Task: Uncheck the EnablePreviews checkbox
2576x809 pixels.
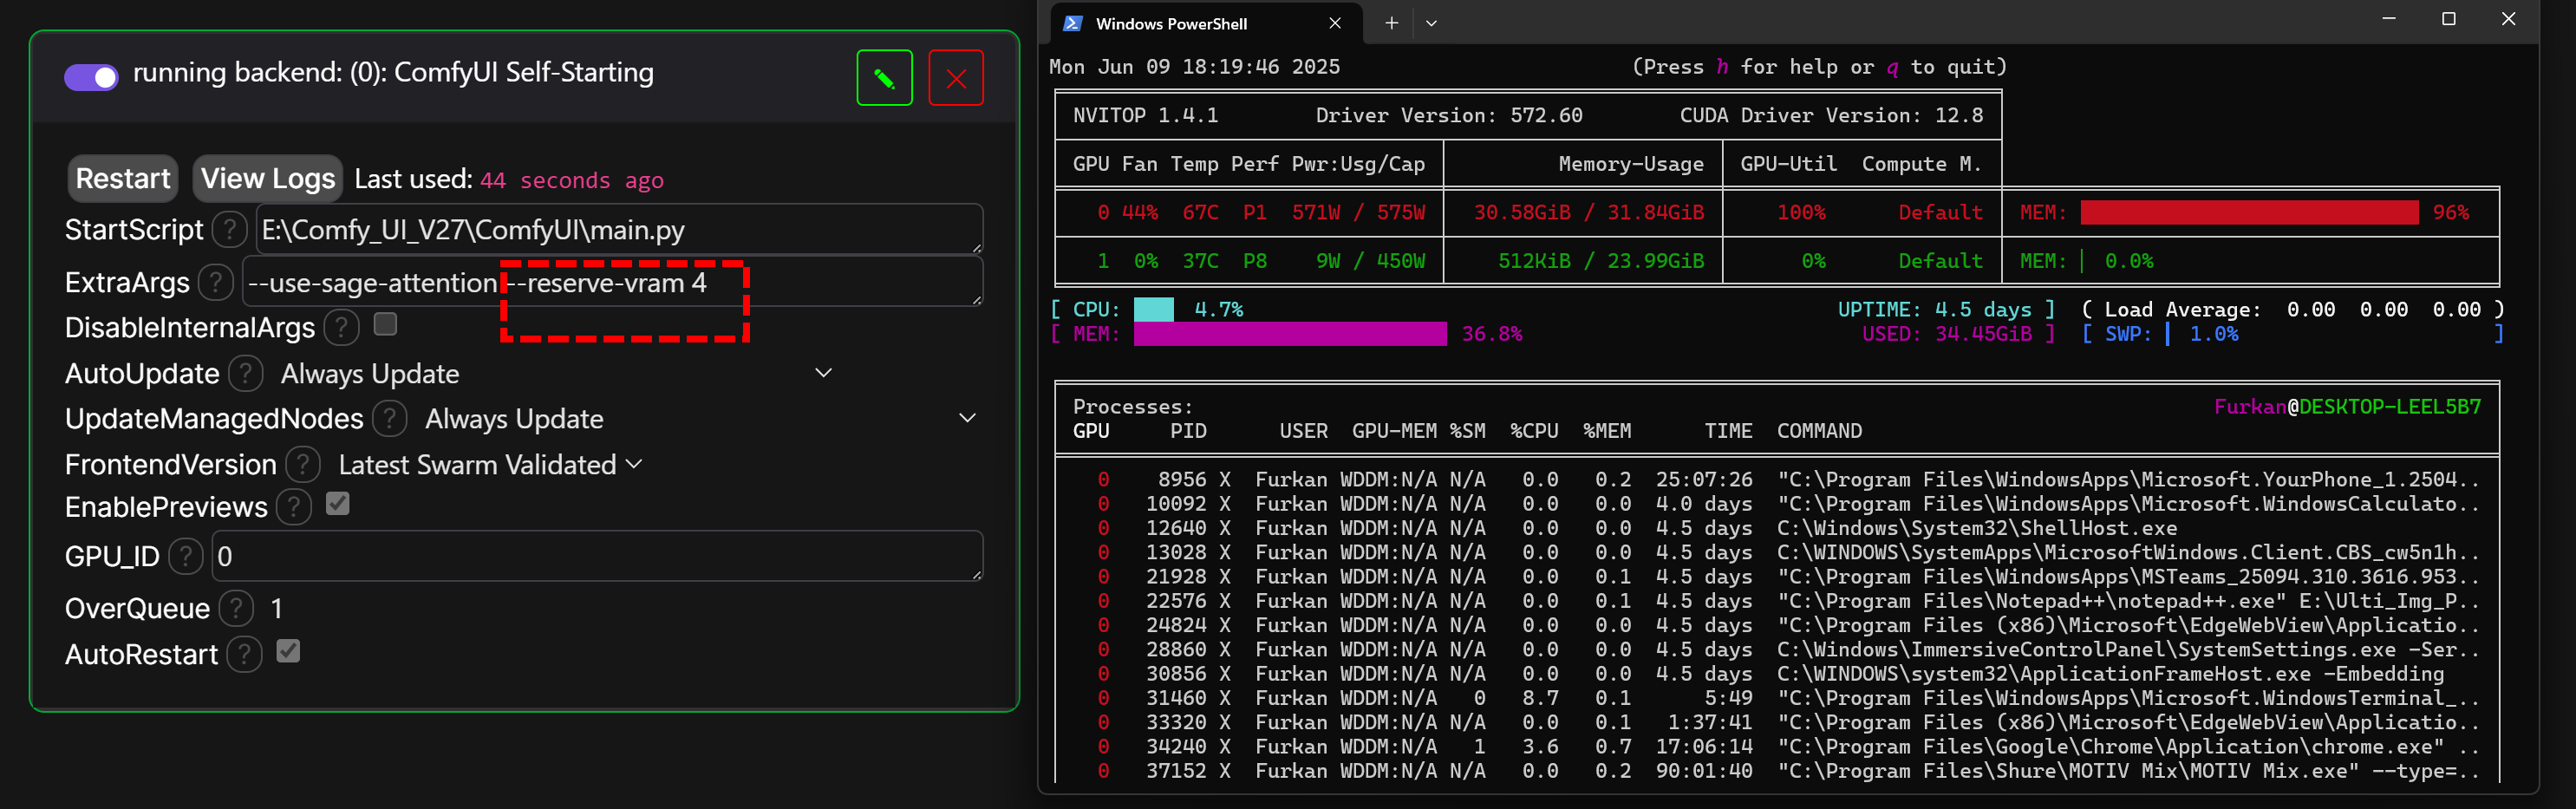Action: [338, 504]
